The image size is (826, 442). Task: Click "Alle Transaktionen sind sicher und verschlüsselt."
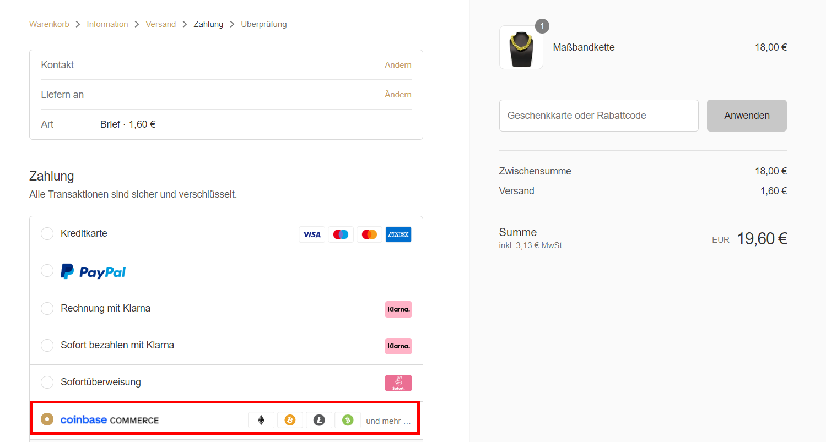(133, 194)
